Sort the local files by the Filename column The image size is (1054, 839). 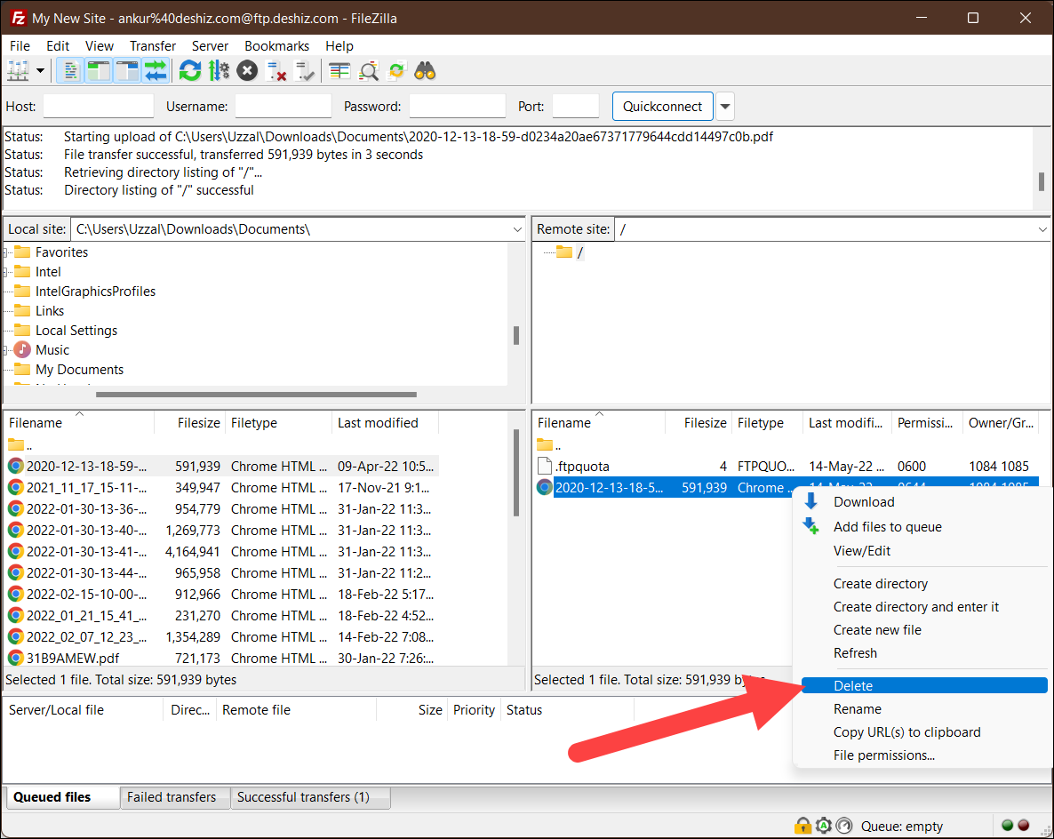click(x=79, y=422)
